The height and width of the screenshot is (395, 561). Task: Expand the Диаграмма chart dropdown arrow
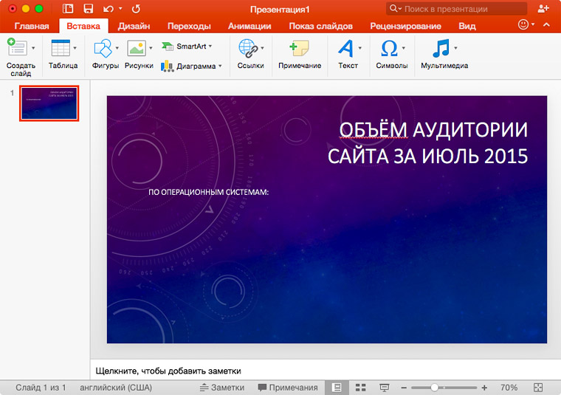[x=220, y=66]
